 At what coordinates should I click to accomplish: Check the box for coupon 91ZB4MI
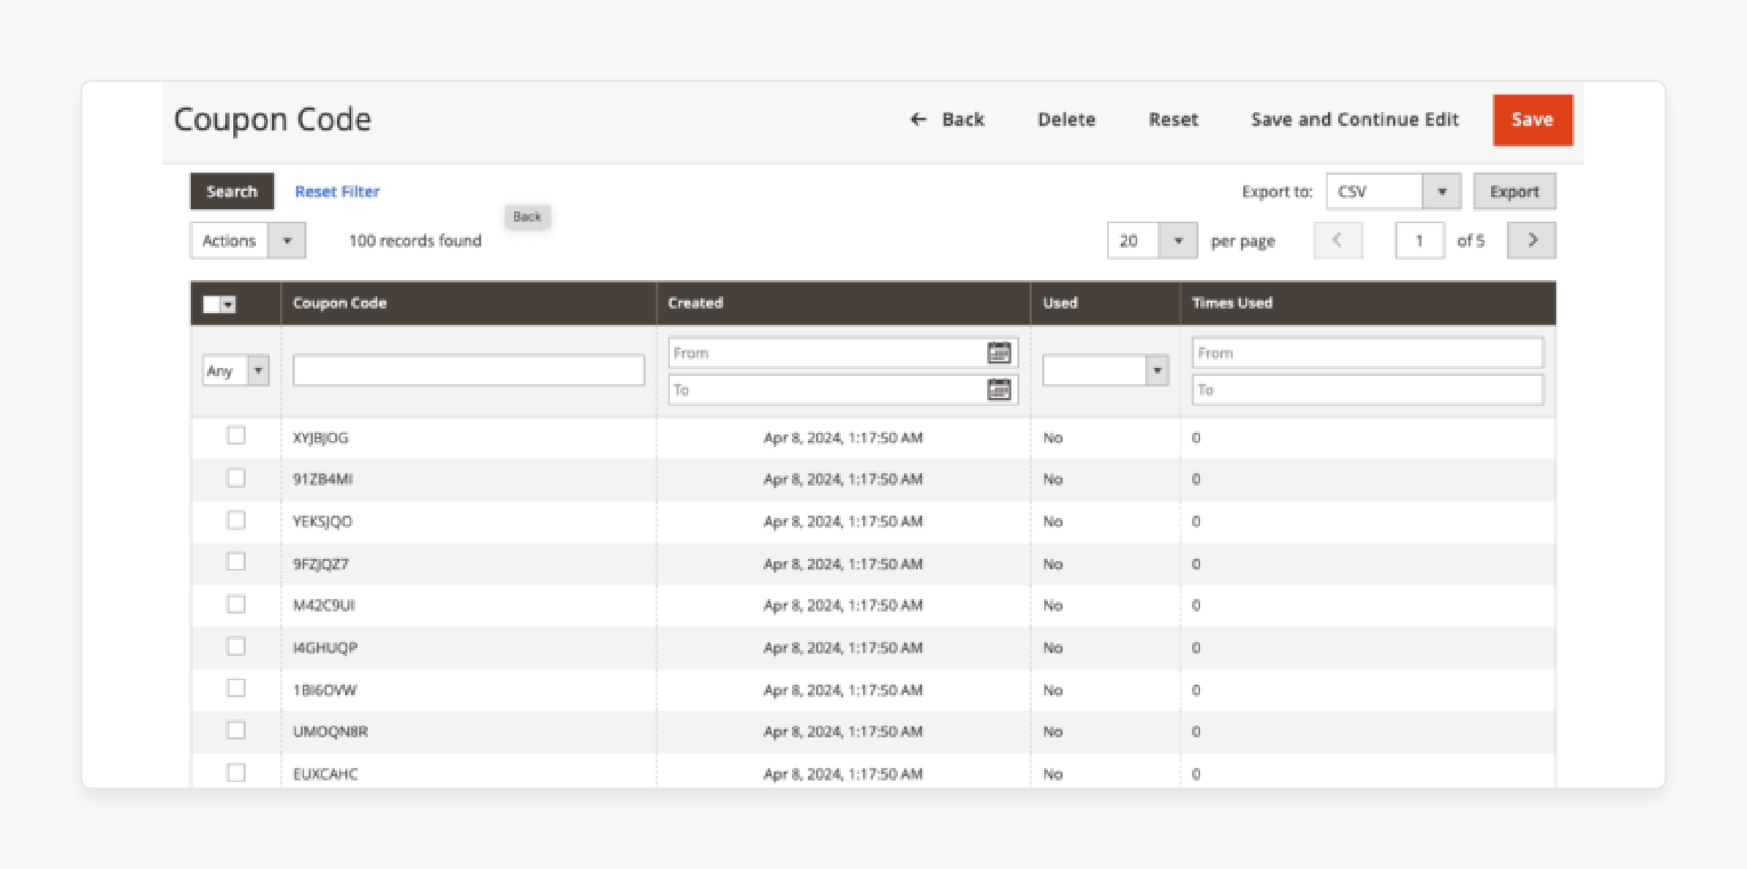tap(235, 478)
